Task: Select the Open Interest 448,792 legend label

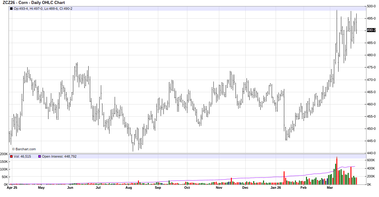Action: [x=59, y=156]
